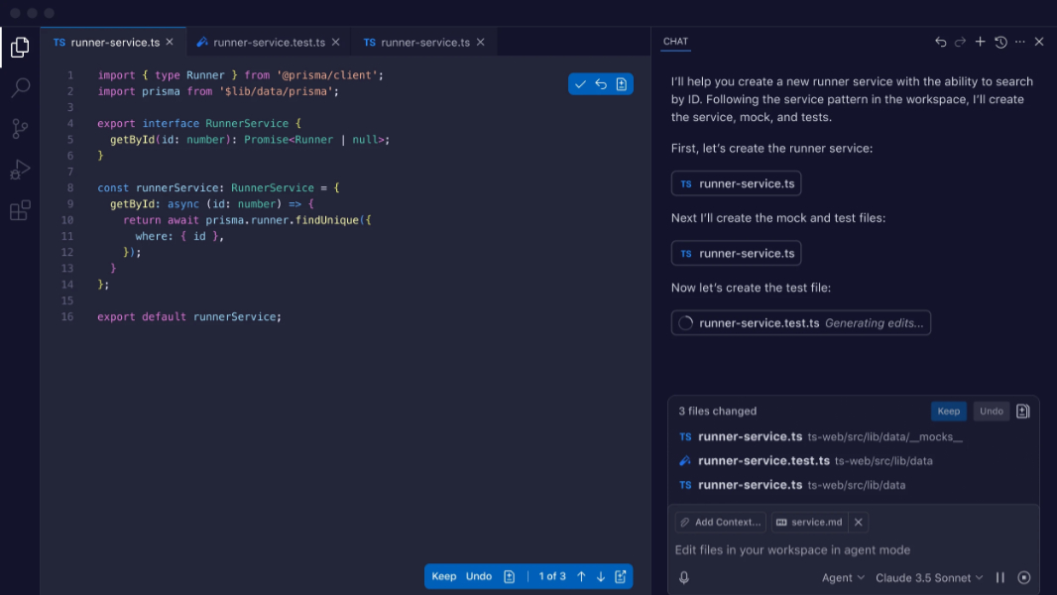
Task: Accept edits with the editor checkmark icon
Action: click(x=580, y=84)
